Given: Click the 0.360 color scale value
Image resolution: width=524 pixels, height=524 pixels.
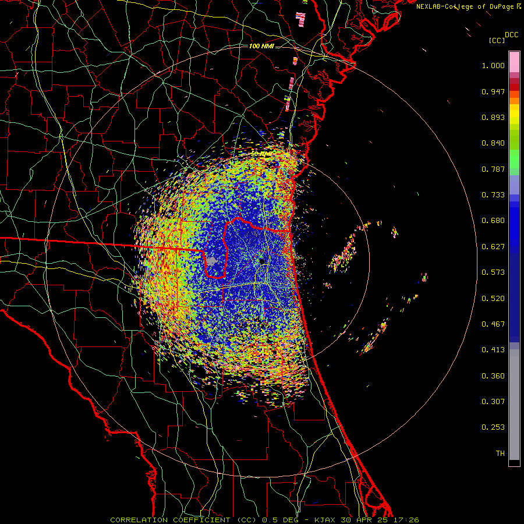Looking at the screenshot, I should click(x=493, y=376).
